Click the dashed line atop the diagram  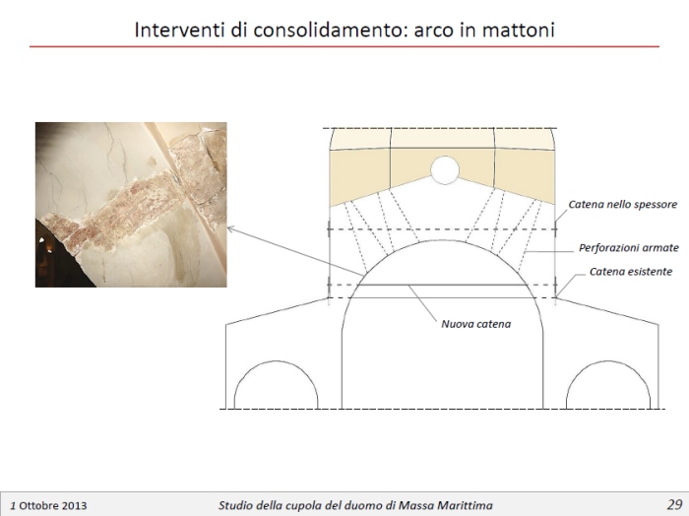click(443, 128)
